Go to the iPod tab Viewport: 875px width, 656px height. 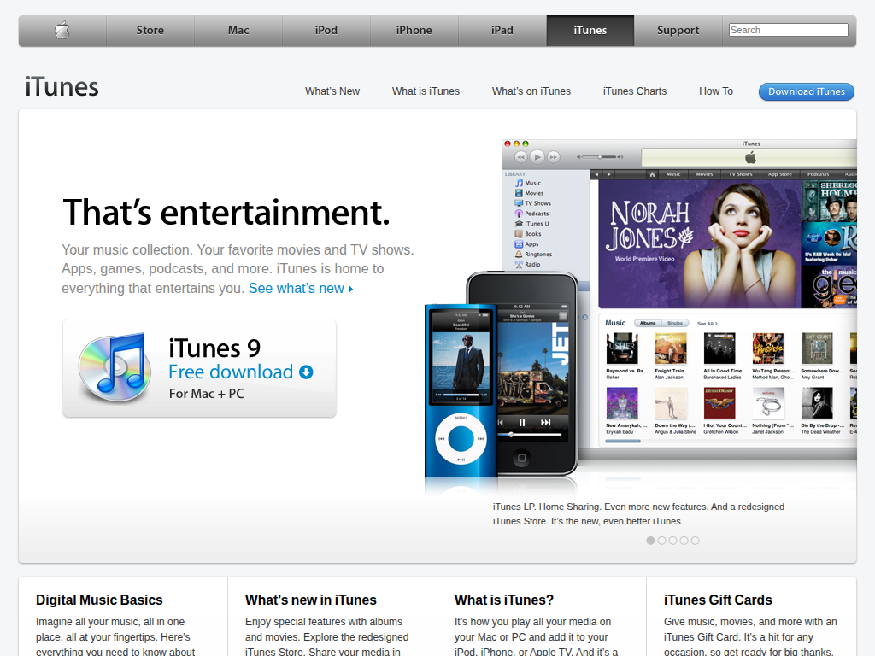tap(326, 31)
